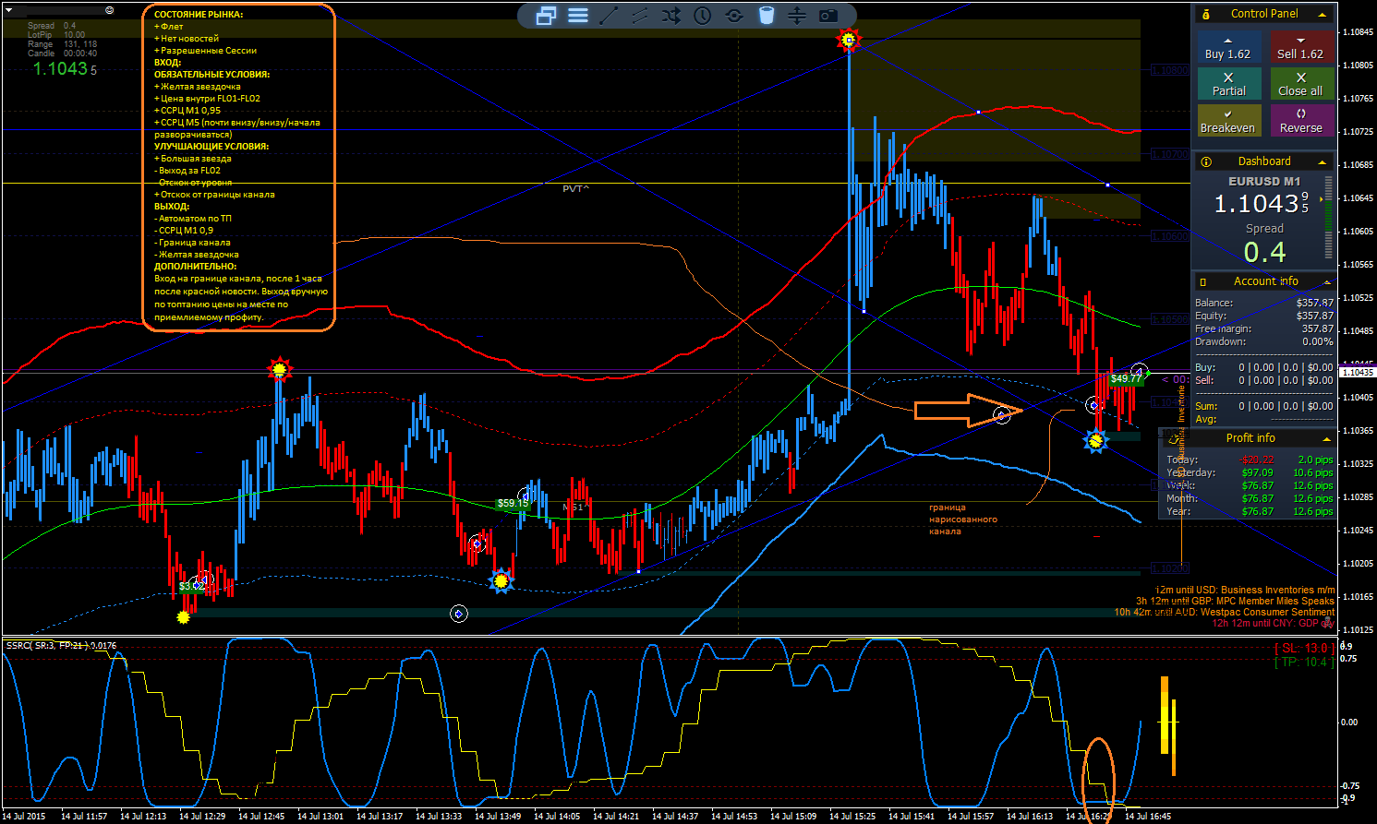The image size is (1377, 824).
Task: Click the red star marker at chart peak
Action: coord(848,40)
